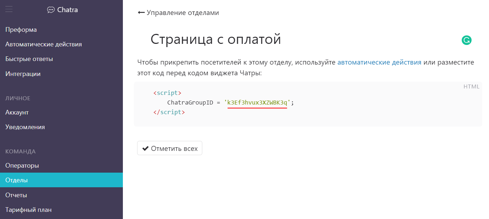489x219 pixels.
Task: Click the автоматические действия link
Action: pyautogui.click(x=379, y=62)
